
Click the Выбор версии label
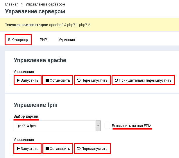coord(26,116)
